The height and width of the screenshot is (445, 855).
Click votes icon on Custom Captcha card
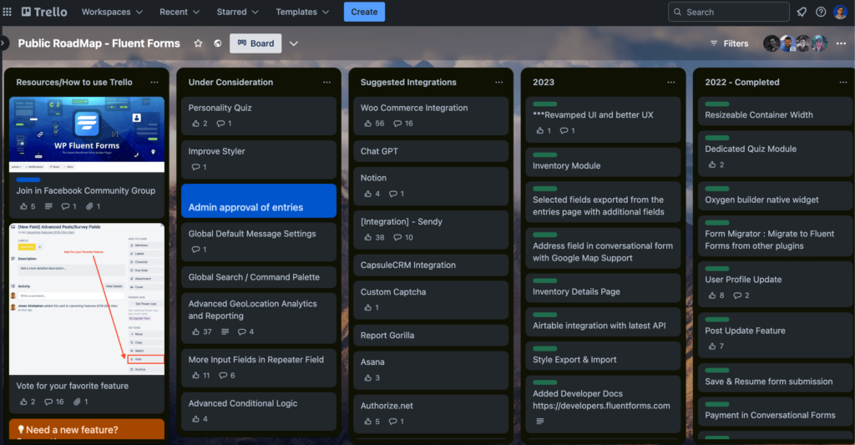pos(368,307)
